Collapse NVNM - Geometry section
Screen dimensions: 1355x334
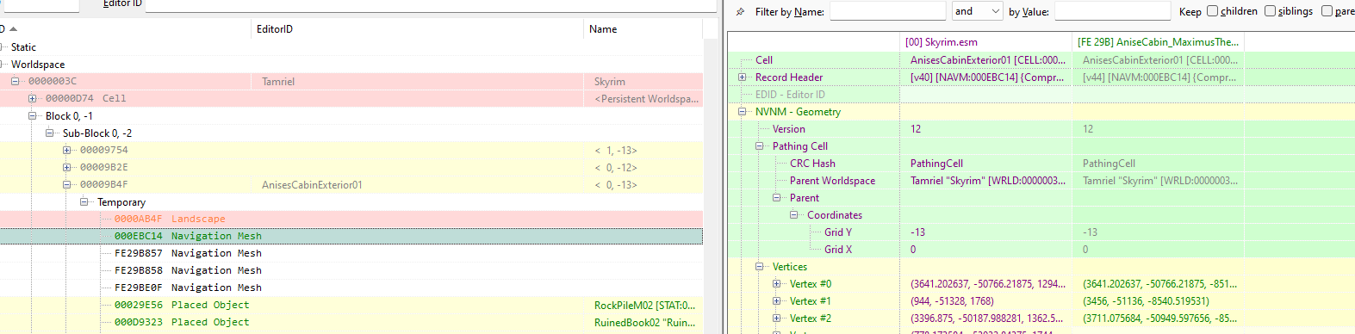coord(743,112)
